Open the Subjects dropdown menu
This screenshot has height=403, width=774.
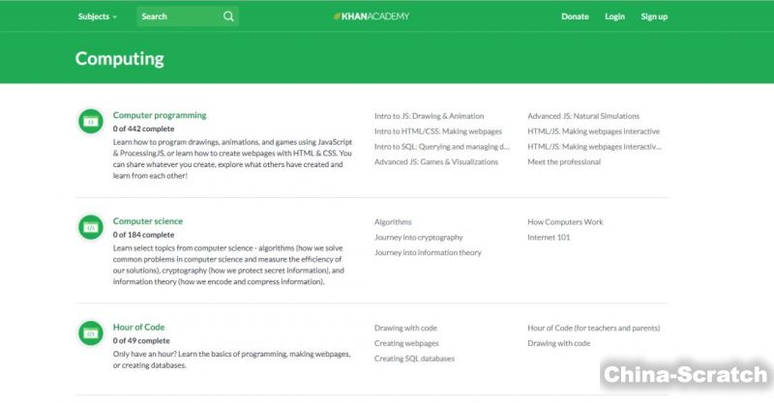point(97,16)
